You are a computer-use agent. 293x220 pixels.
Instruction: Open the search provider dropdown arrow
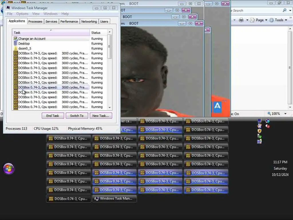tap(290, 11)
